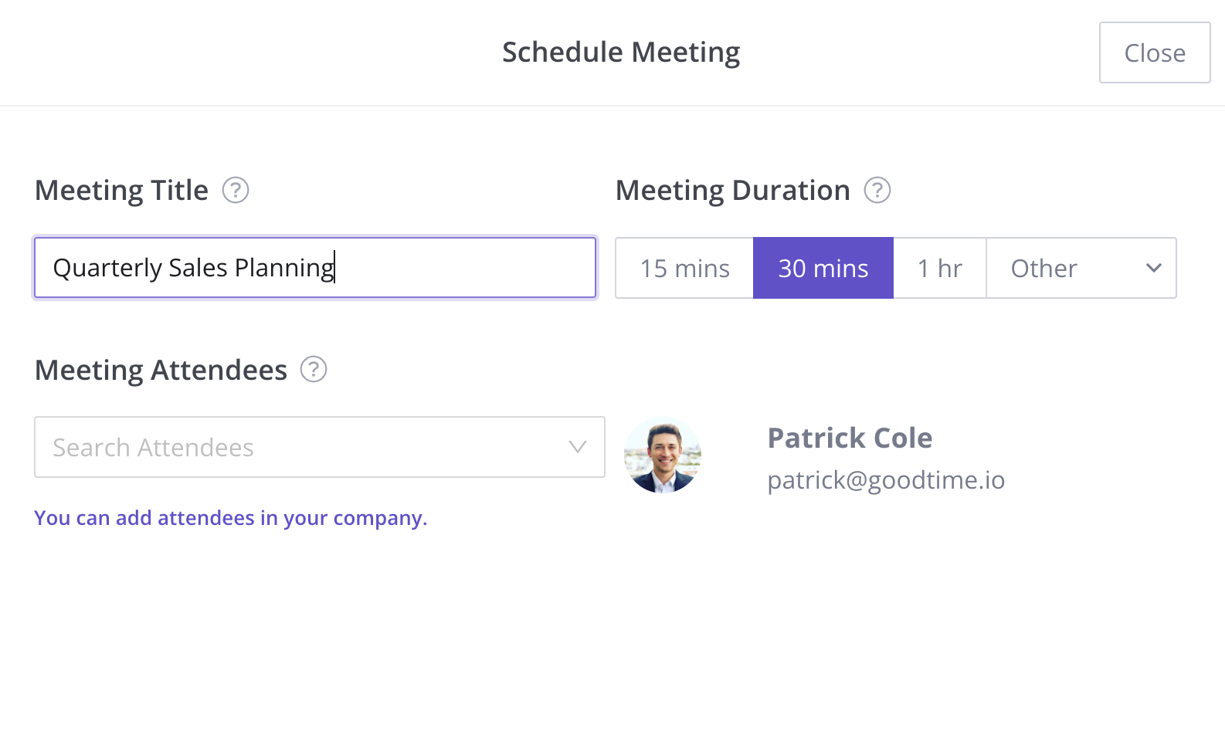Click the Patrick Cole attendee name

pos(850,438)
